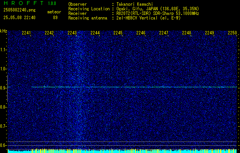The image size is (240, 153).
Task: Click the upper gray horizontal threshold line
Action: [x=122, y=142]
